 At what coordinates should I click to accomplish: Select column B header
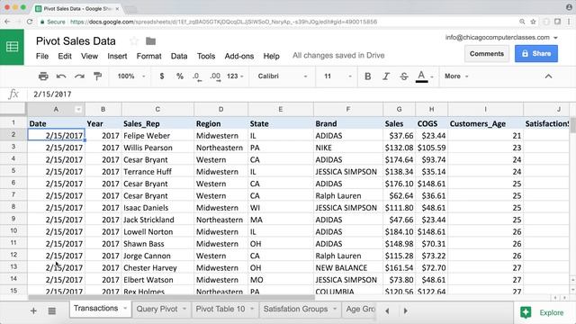point(103,109)
